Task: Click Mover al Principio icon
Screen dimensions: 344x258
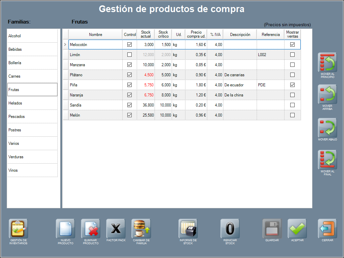Action: (x=327, y=63)
